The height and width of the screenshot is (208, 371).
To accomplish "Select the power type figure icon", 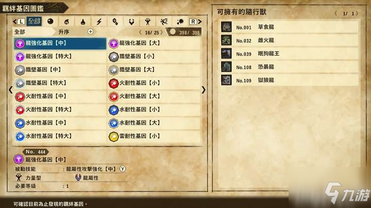I will click(x=148, y=22).
